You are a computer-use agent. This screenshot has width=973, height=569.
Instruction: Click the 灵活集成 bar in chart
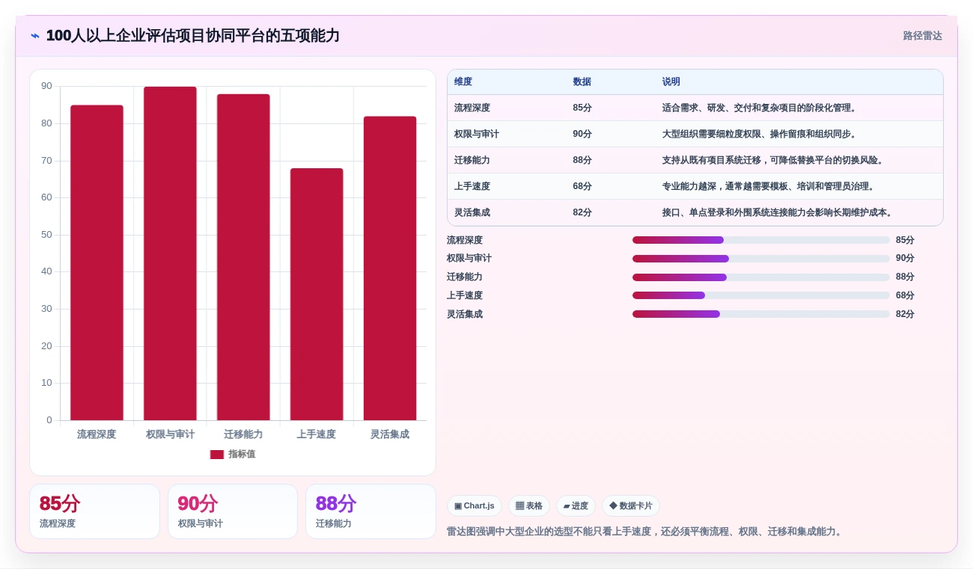[x=390, y=268]
